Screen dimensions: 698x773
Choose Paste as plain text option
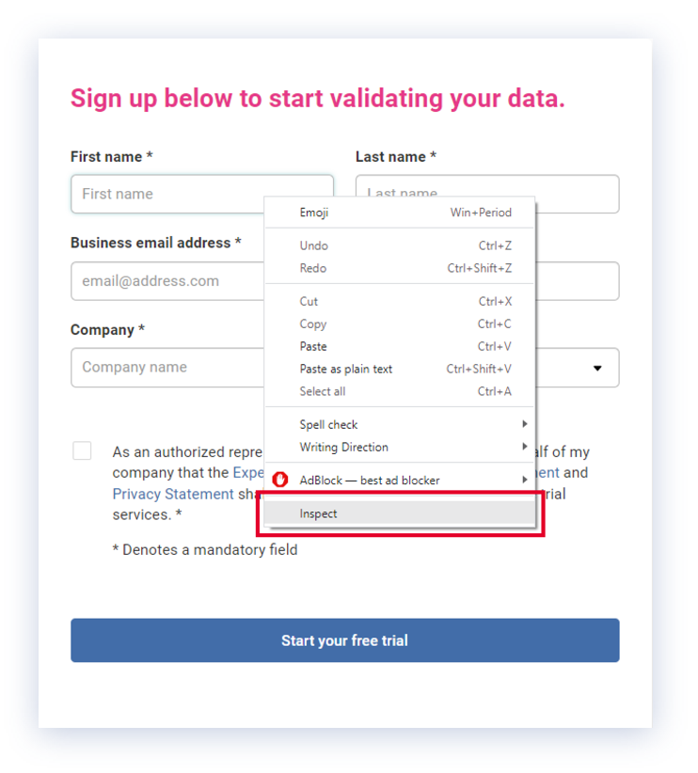(346, 370)
